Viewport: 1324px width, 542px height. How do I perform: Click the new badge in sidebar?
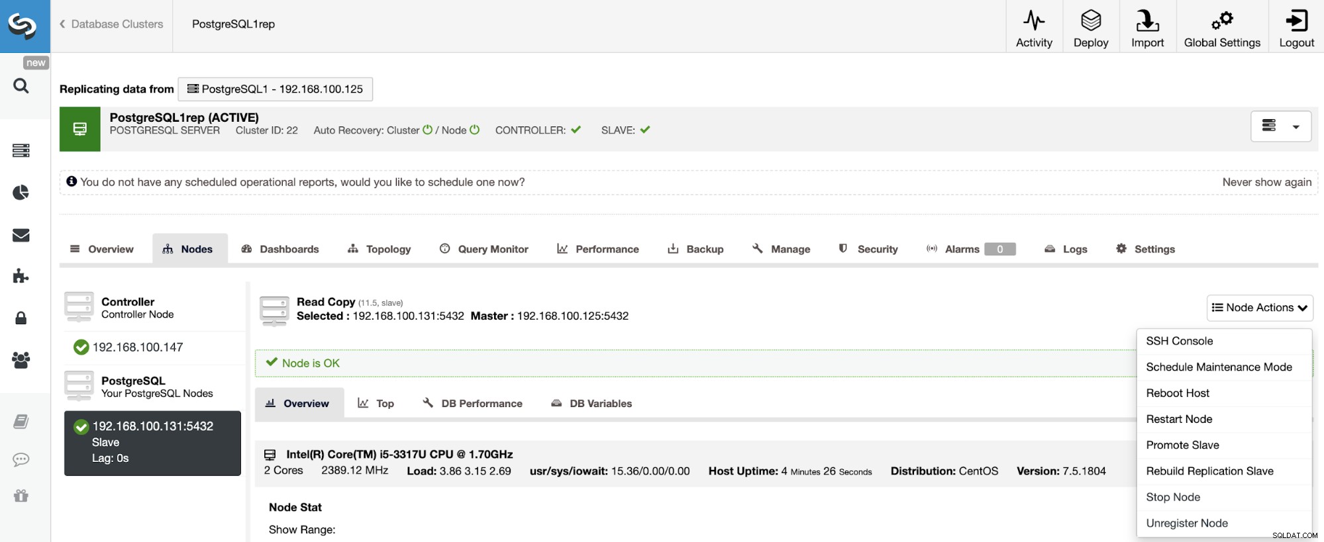pyautogui.click(x=36, y=63)
